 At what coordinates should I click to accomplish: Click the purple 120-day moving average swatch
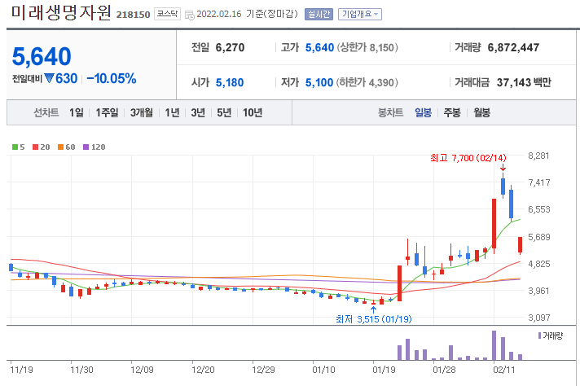pyautogui.click(x=86, y=147)
